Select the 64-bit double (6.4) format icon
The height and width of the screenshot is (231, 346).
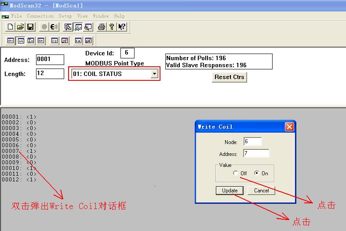78,40
